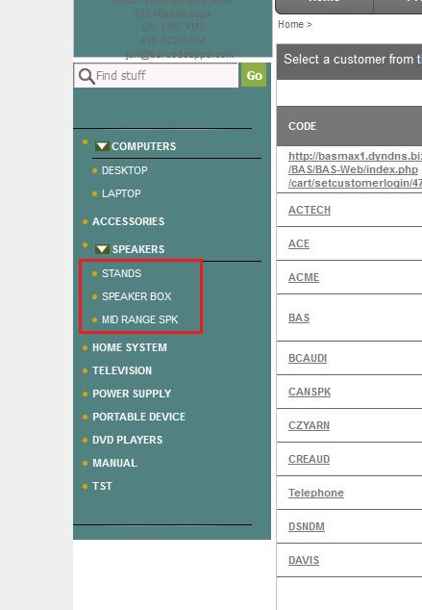Image resolution: width=422 pixels, height=610 pixels.
Task: Open the LAPTOP subcategory
Action: coord(121,193)
